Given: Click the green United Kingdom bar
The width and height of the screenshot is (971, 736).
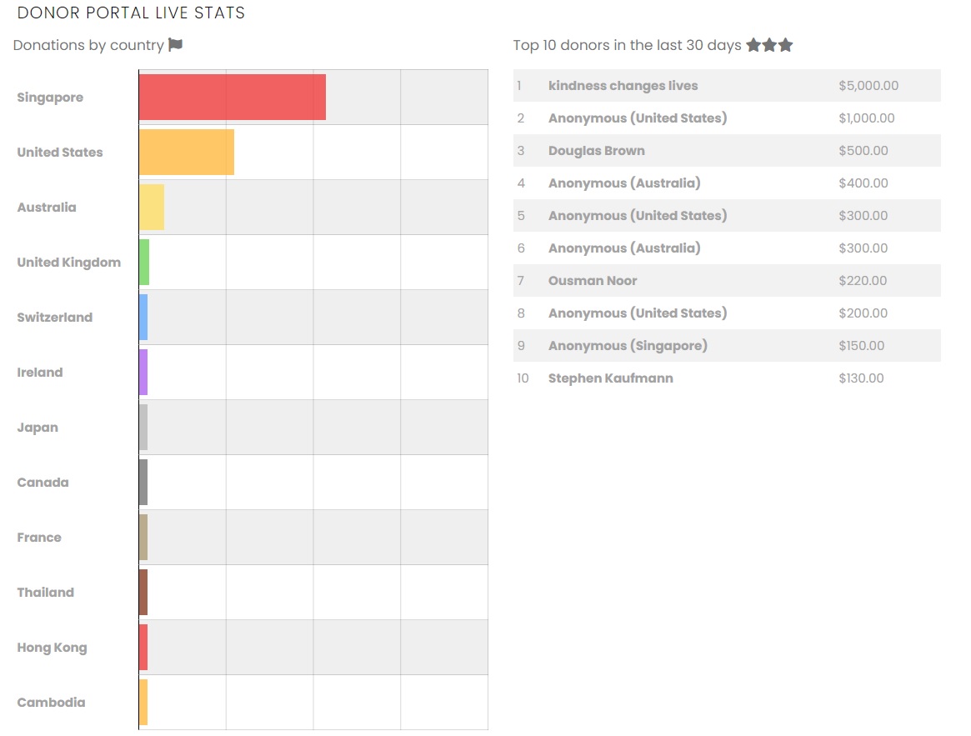Looking at the screenshot, I should (x=144, y=262).
